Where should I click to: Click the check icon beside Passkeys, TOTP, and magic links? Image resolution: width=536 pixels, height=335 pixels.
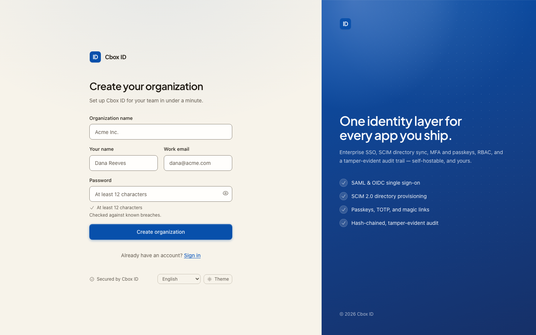pos(344,210)
